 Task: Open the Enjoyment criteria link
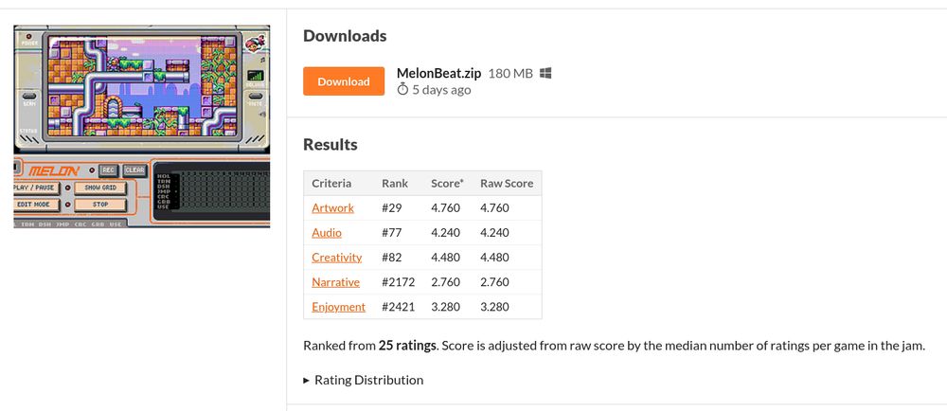point(339,307)
